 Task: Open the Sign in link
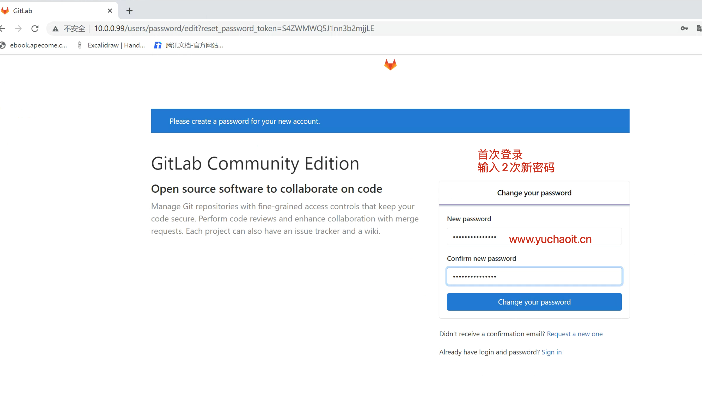pyautogui.click(x=551, y=352)
